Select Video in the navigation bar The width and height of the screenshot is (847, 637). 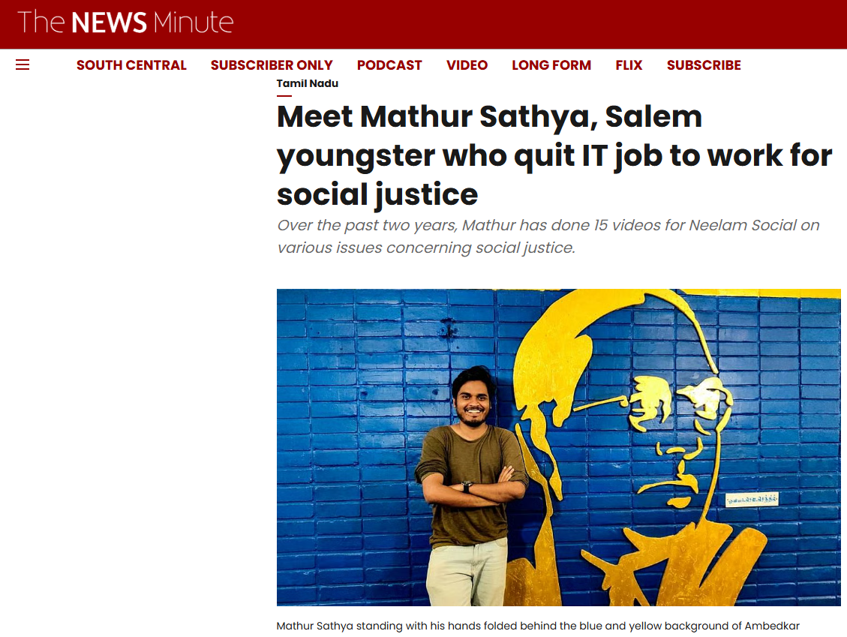tap(467, 65)
